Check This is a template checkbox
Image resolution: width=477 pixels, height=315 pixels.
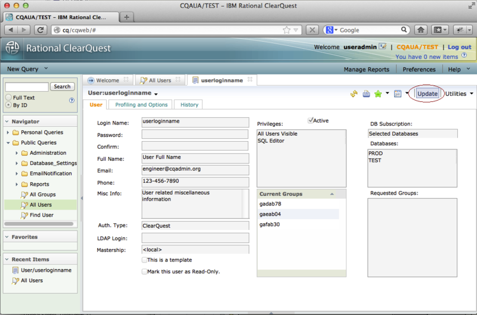[x=144, y=260]
